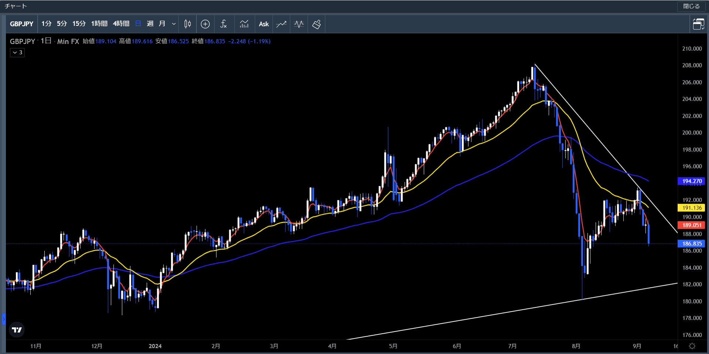
Task: Expand the left side panel handle
Action: click(x=4, y=319)
